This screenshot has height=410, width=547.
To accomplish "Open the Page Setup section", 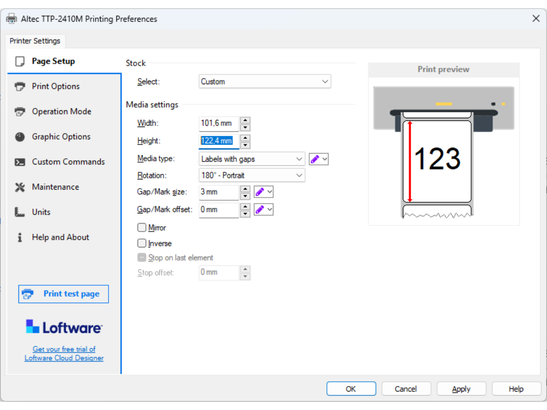I will [x=53, y=61].
